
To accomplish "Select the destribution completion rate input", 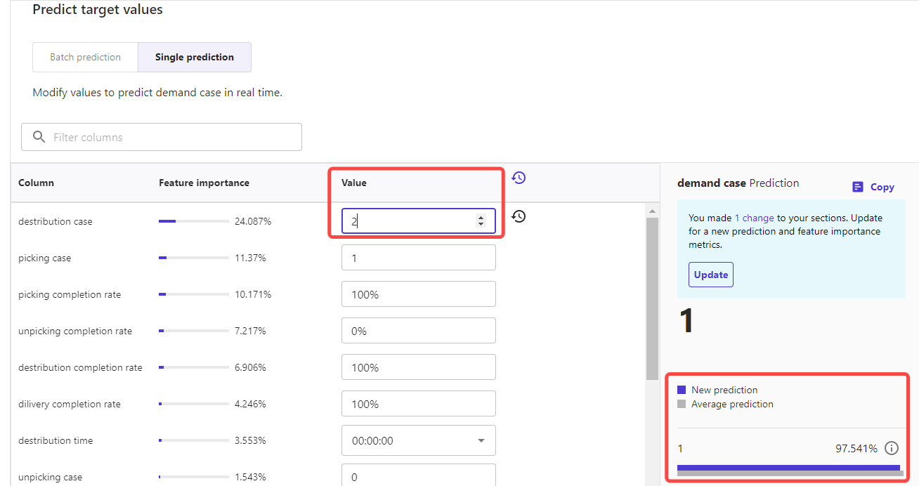I will pyautogui.click(x=418, y=367).
